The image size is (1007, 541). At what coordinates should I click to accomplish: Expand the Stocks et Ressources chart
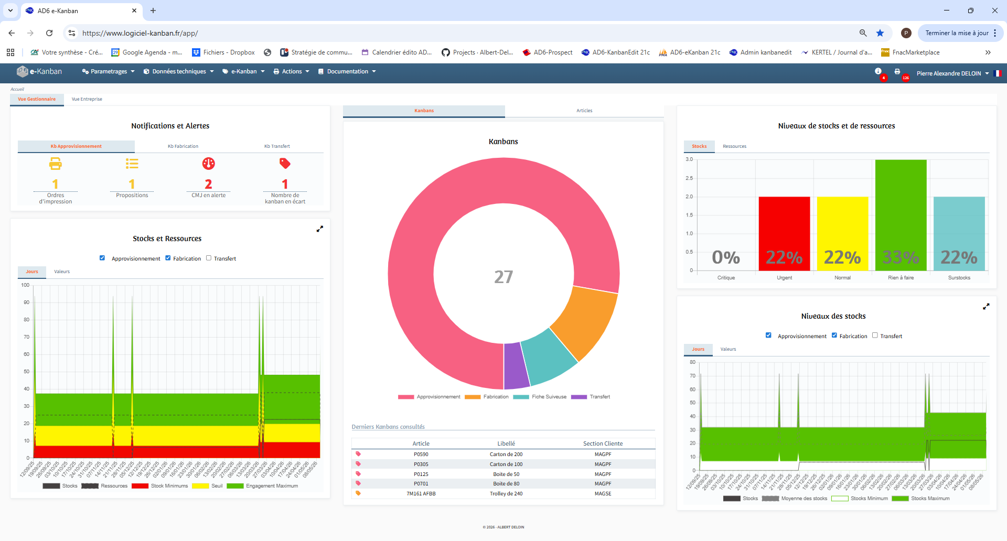(319, 229)
